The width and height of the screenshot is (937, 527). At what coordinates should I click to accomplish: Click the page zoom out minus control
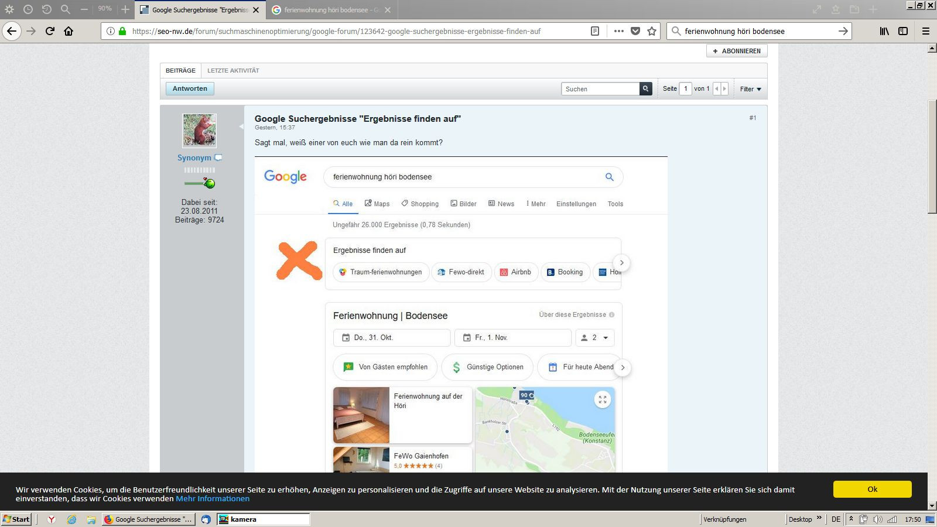coord(84,9)
